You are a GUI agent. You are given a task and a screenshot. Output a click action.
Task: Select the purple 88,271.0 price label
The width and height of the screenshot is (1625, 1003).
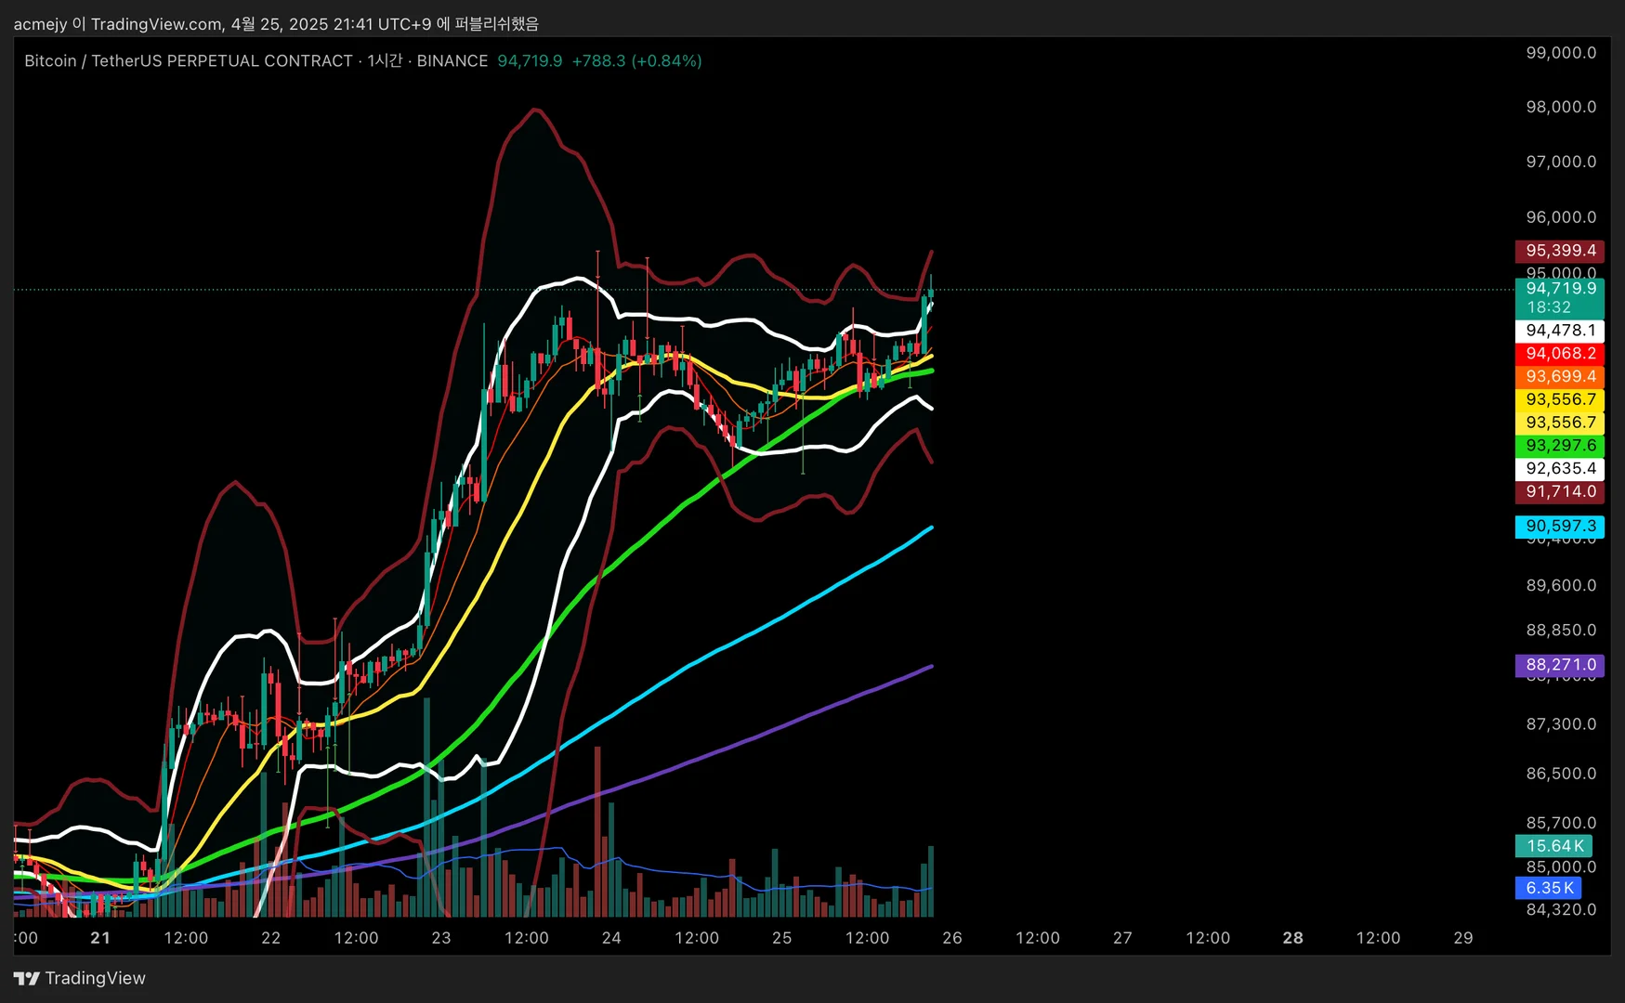pyautogui.click(x=1560, y=665)
